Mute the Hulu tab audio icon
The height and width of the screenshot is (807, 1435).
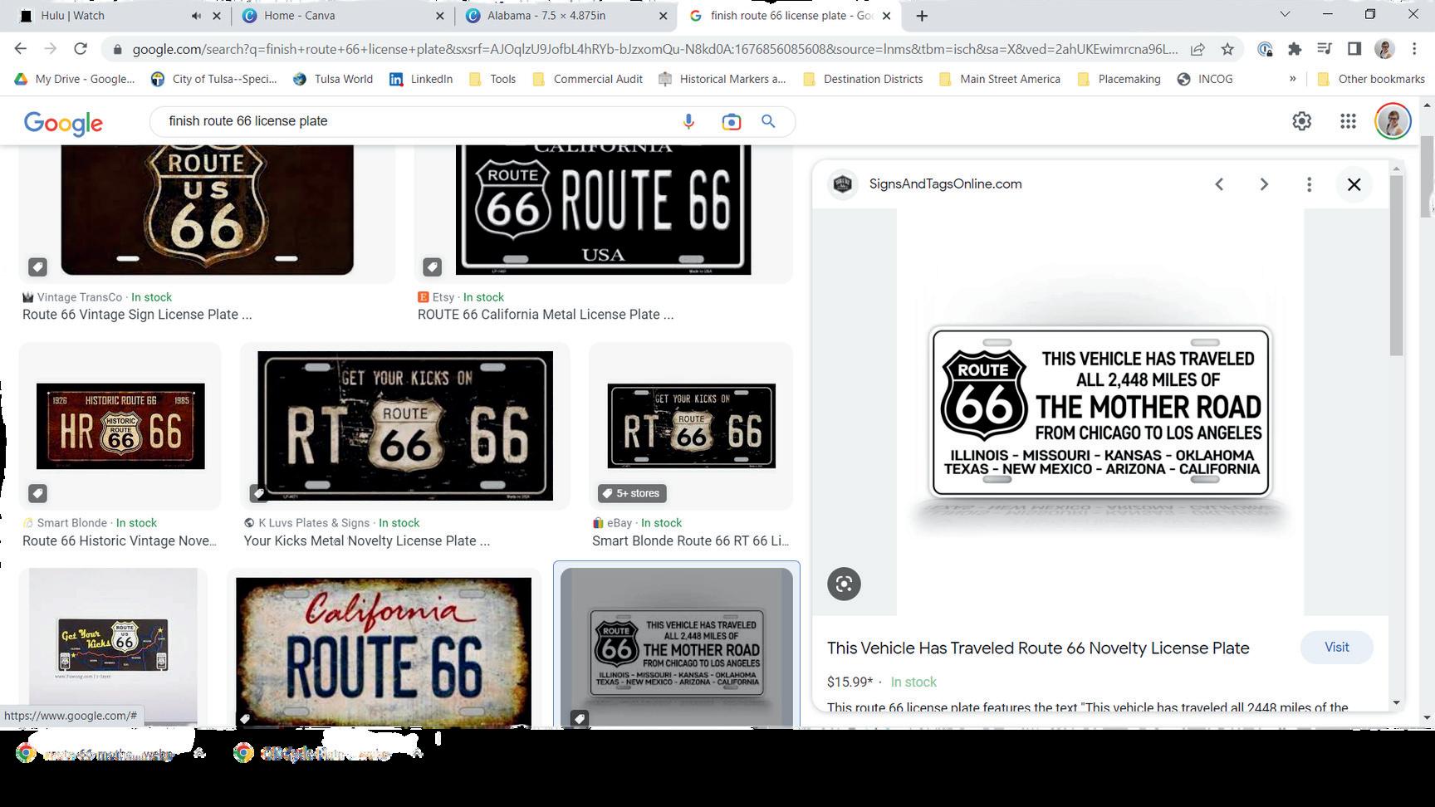tap(196, 16)
